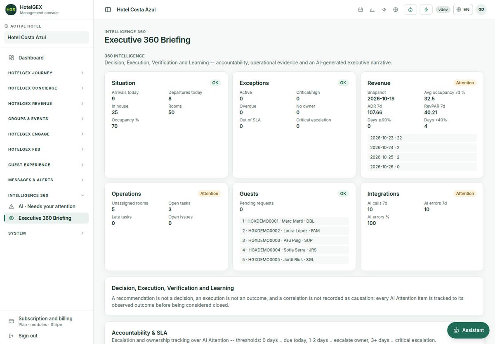Click the megaphone announcements icon
Screen dimensions: 495x344
tap(384, 9)
